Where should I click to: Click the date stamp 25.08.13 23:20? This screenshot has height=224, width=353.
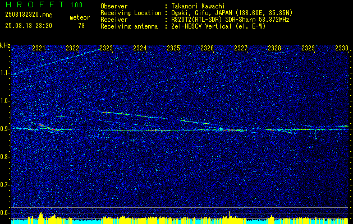pos(29,26)
